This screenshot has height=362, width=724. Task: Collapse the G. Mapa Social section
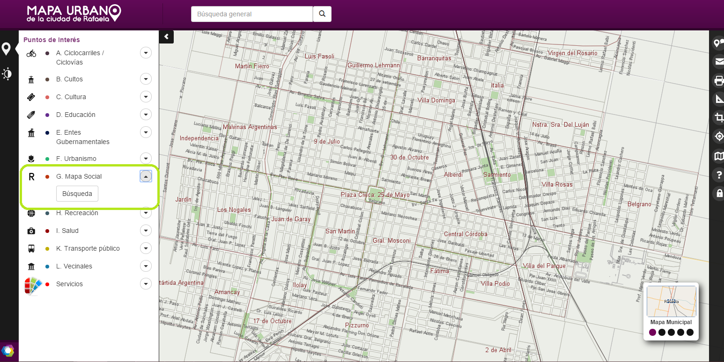point(146,176)
